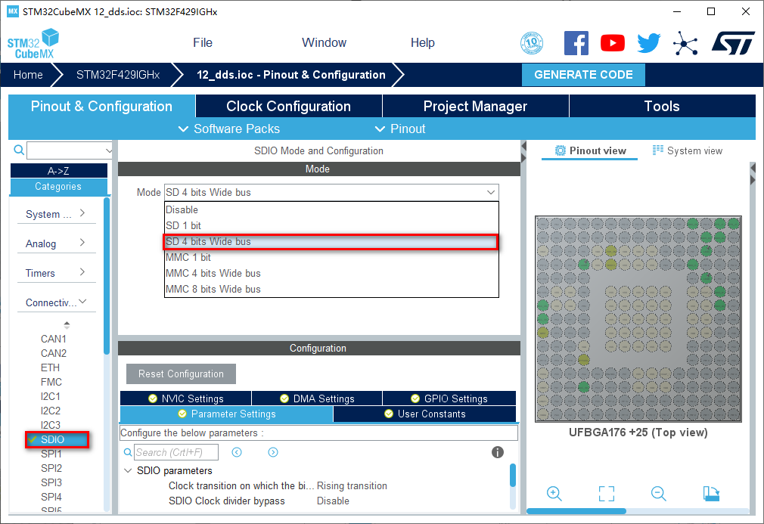The width and height of the screenshot is (764, 524).
Task: Click the parameter info icon
Action: point(497,452)
